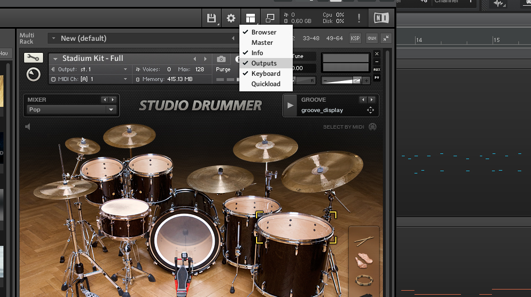Click the groove_display name text
This screenshot has width=531, height=297.
[x=322, y=110]
